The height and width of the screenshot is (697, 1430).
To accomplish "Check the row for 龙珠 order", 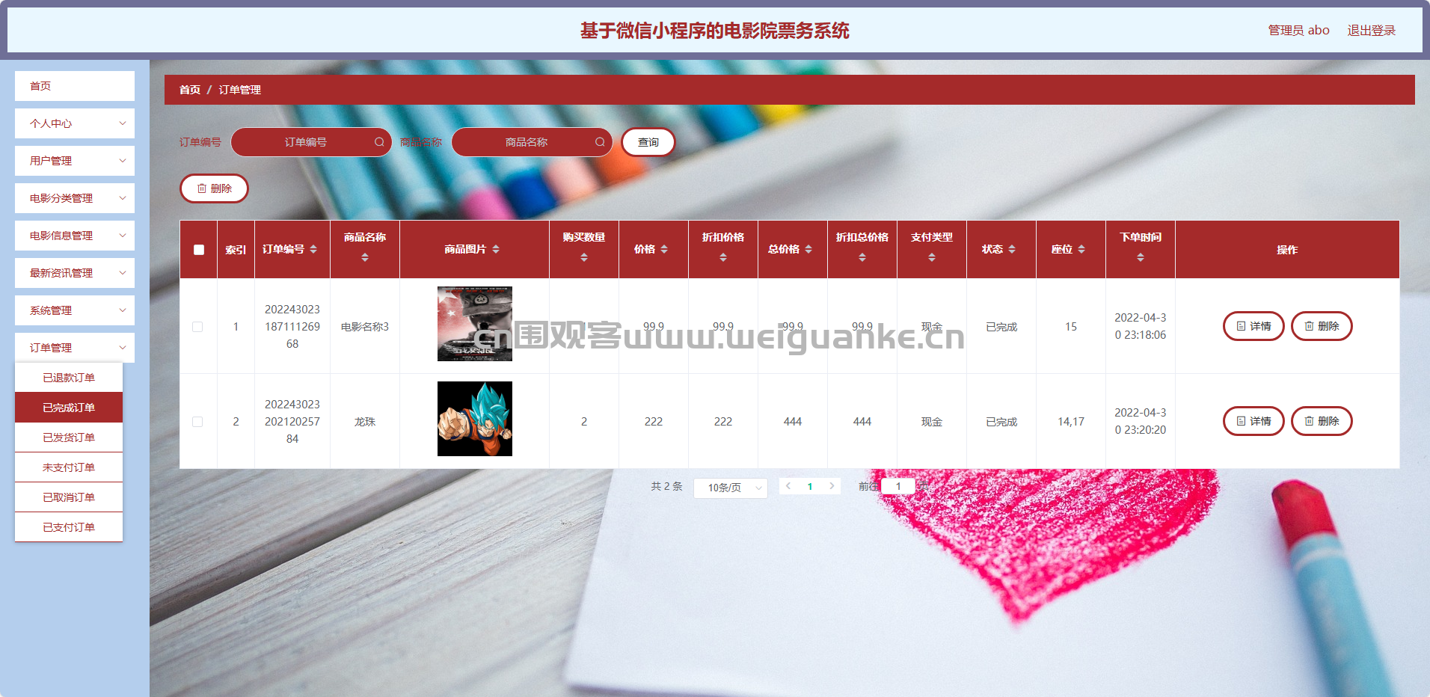I will (x=197, y=422).
